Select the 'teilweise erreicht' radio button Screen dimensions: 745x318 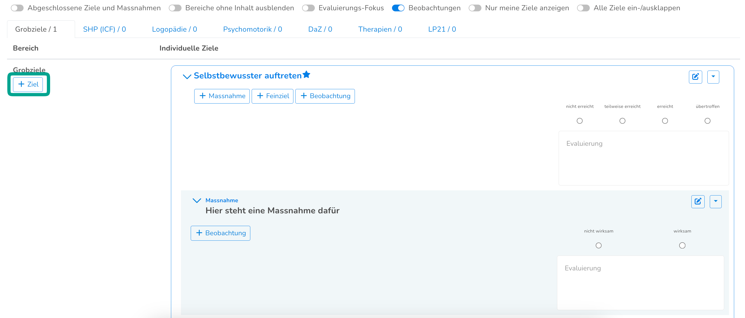(x=622, y=121)
